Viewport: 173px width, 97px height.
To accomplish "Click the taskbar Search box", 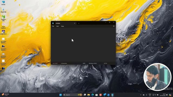I will click(73, 95).
